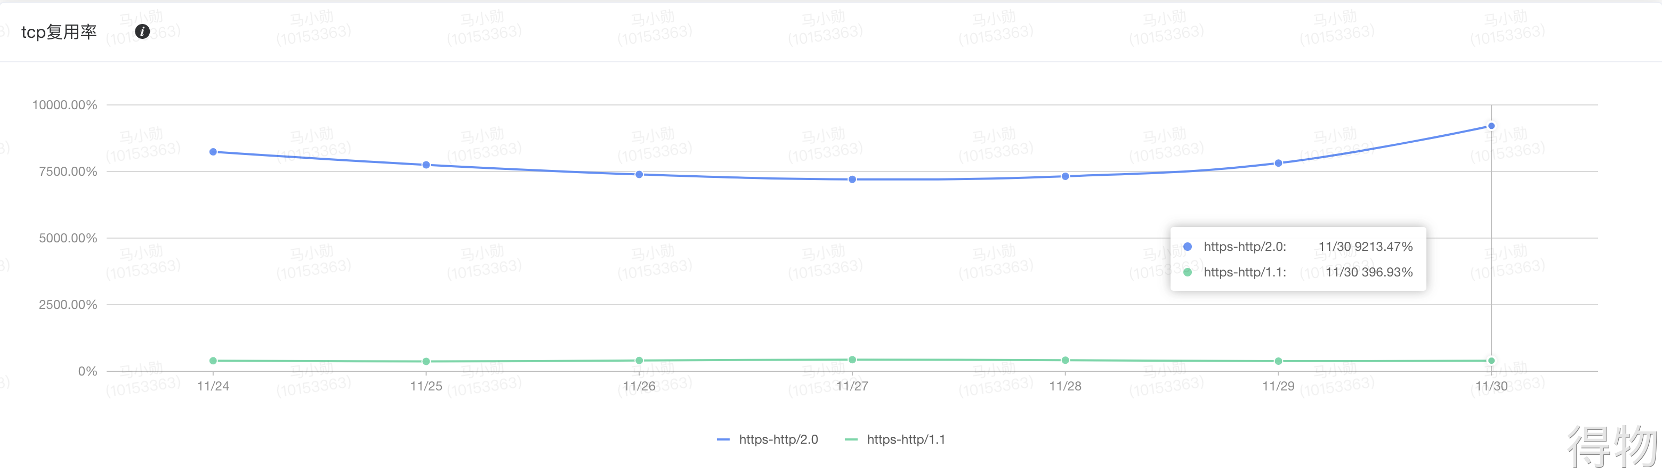Select the blue data point at 11/27
Screen dimensions: 1662x473
[852, 180]
